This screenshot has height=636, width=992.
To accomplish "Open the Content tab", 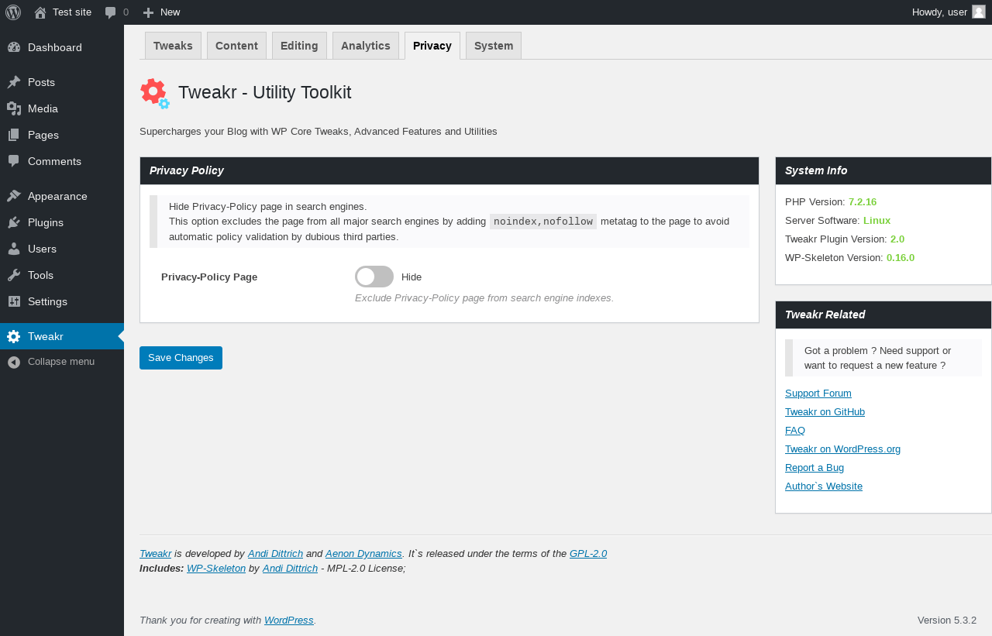I will point(236,46).
